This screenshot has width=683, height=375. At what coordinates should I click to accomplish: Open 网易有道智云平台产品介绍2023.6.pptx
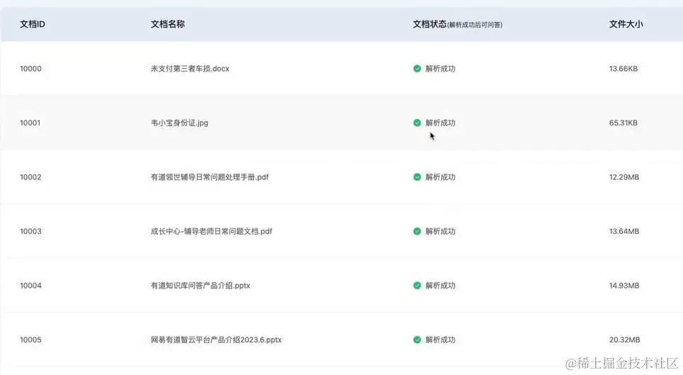tap(216, 340)
